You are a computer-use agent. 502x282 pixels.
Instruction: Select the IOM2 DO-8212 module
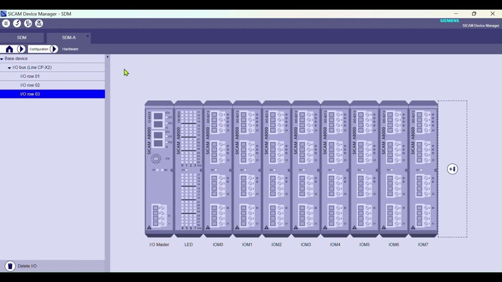coord(276,169)
